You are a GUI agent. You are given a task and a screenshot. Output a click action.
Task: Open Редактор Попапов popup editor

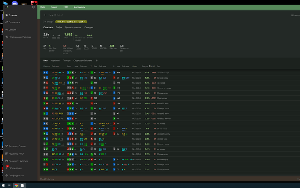coord(18,161)
